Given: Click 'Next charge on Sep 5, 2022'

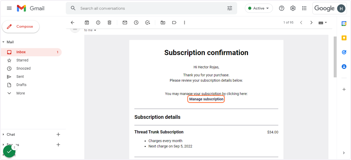Looking at the screenshot, I should click(170, 146).
